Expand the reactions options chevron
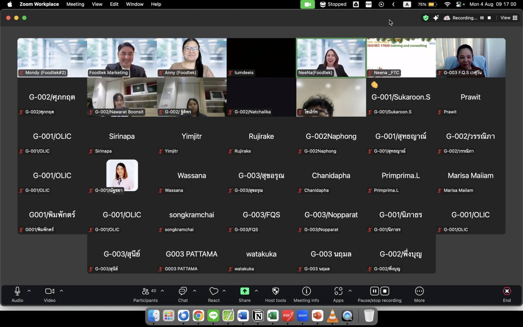 pos(224,291)
